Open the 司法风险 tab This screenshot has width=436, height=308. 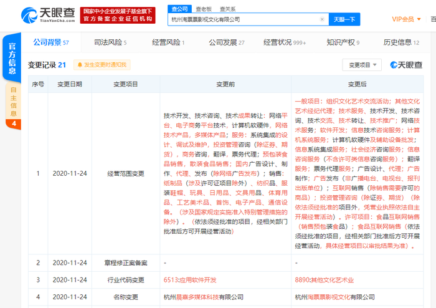click(110, 42)
